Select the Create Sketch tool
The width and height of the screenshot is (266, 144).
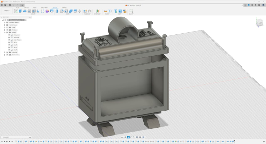16,11
